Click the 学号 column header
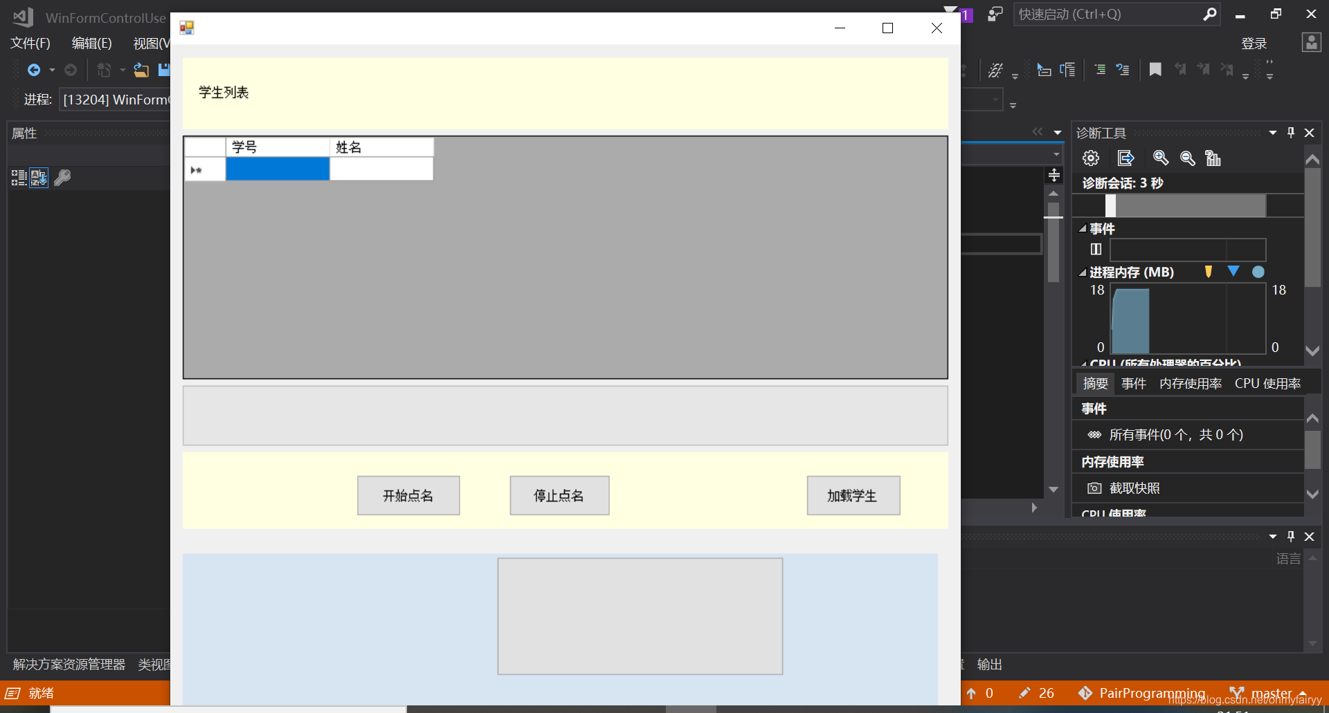 click(278, 147)
